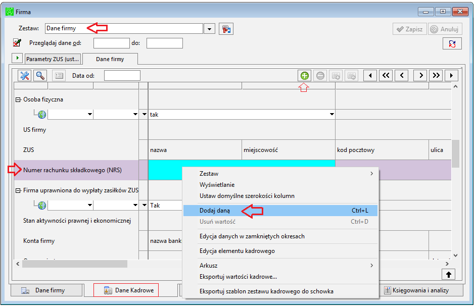Collapse Firma uprawniona do wypłaty zasiłków node
Image resolution: width=475 pixels, height=307 pixels.
[x=18, y=190]
